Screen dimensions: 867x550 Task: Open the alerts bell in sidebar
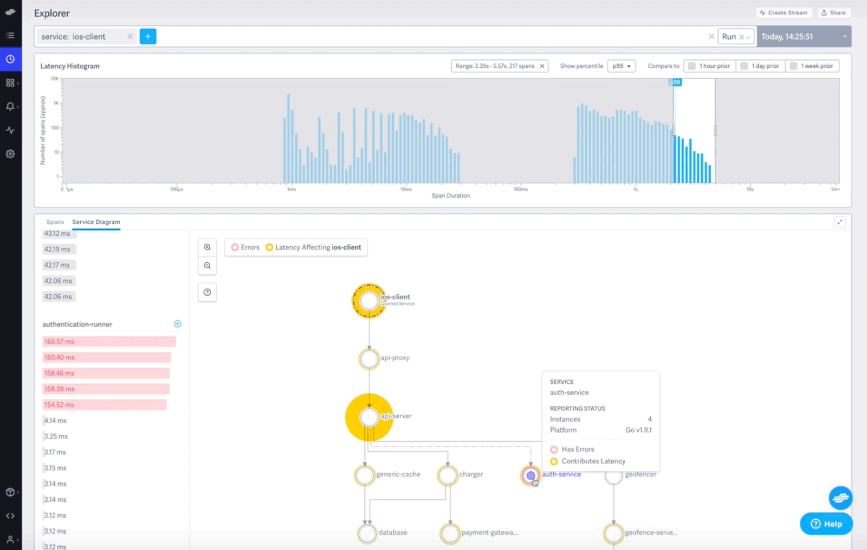[x=10, y=107]
